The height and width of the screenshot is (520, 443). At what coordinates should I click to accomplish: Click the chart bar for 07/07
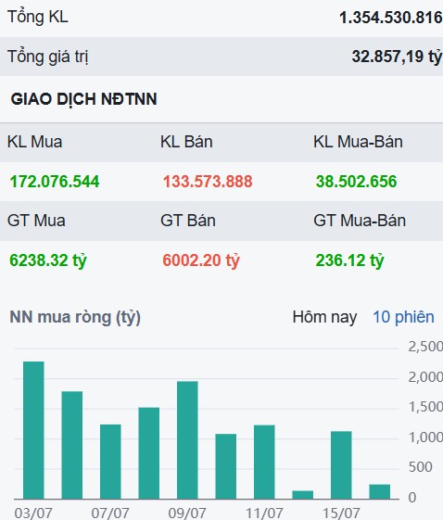pos(110,462)
